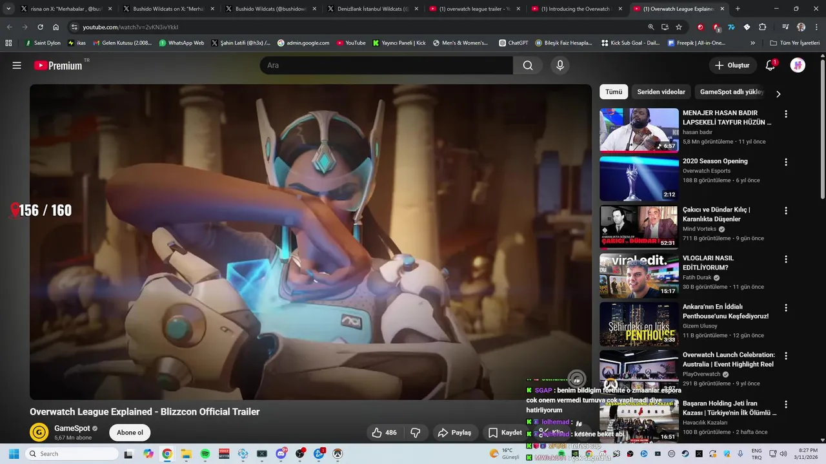
Task: Click the Paylaş share button
Action: (x=454, y=432)
